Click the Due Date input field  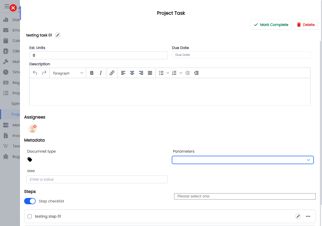point(241,55)
